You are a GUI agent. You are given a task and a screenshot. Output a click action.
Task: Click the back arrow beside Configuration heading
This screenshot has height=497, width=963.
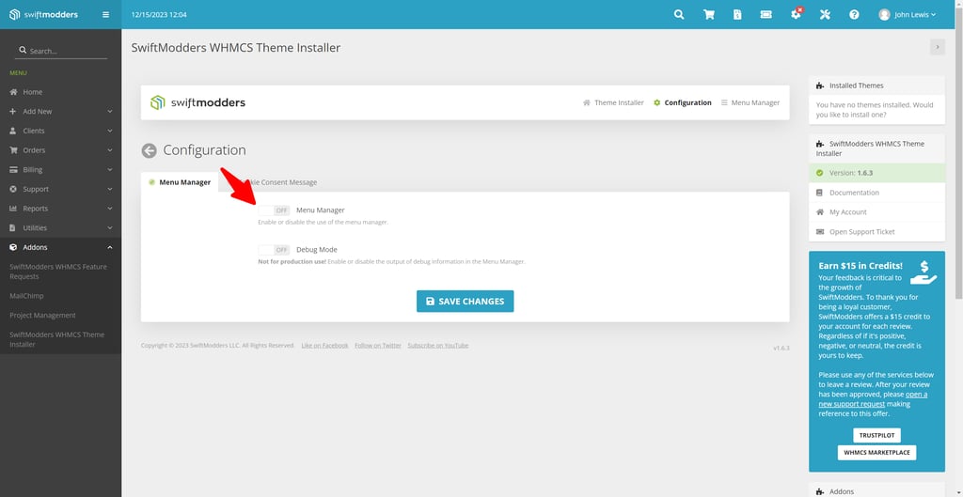click(x=149, y=150)
